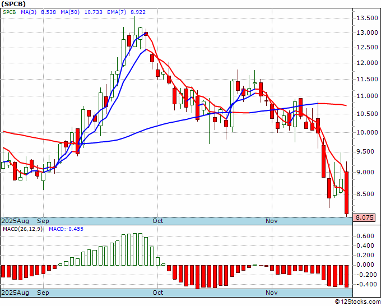Click the 13.500 price axis label
The width and height of the screenshot is (381, 306).
tap(367, 18)
